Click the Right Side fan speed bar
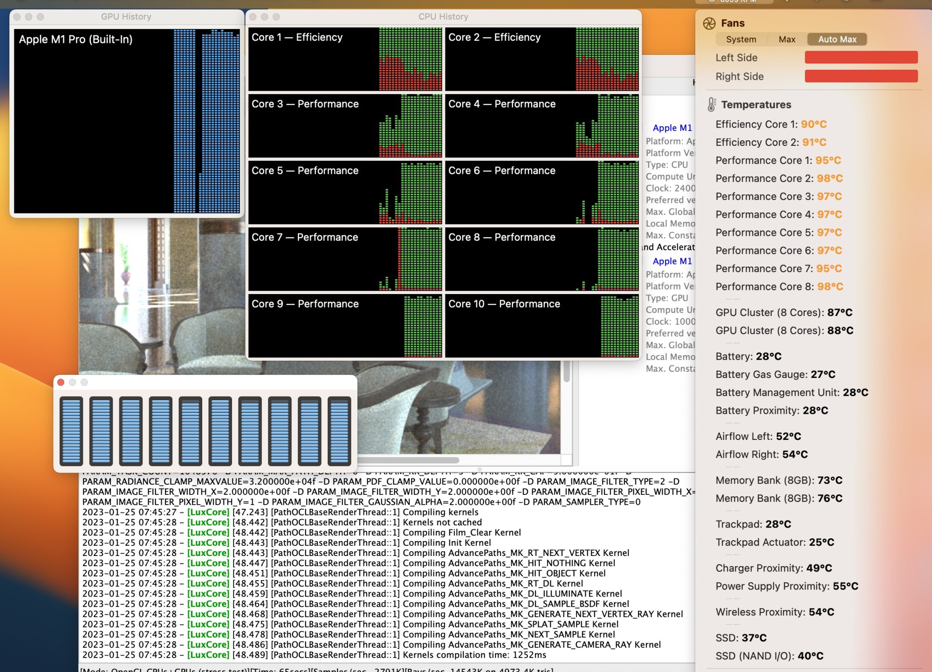 coord(861,76)
